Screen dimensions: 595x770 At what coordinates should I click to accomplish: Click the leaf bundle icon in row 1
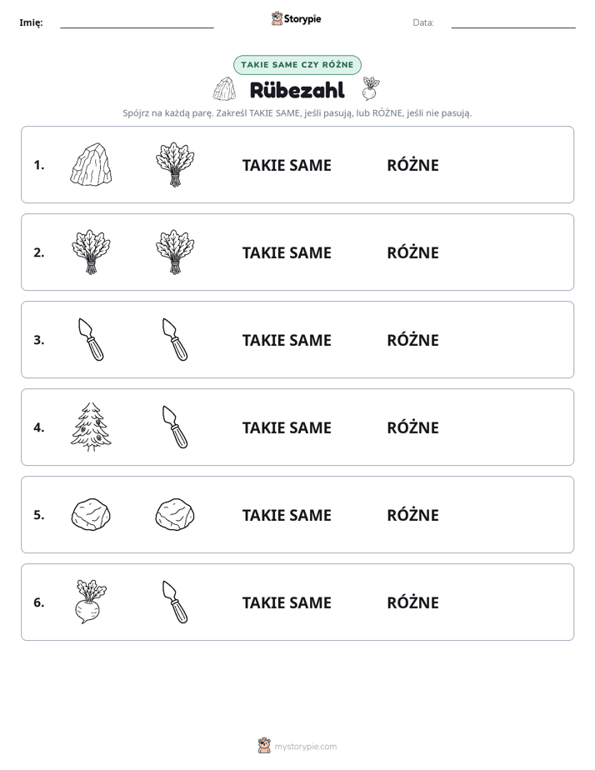[175, 164]
